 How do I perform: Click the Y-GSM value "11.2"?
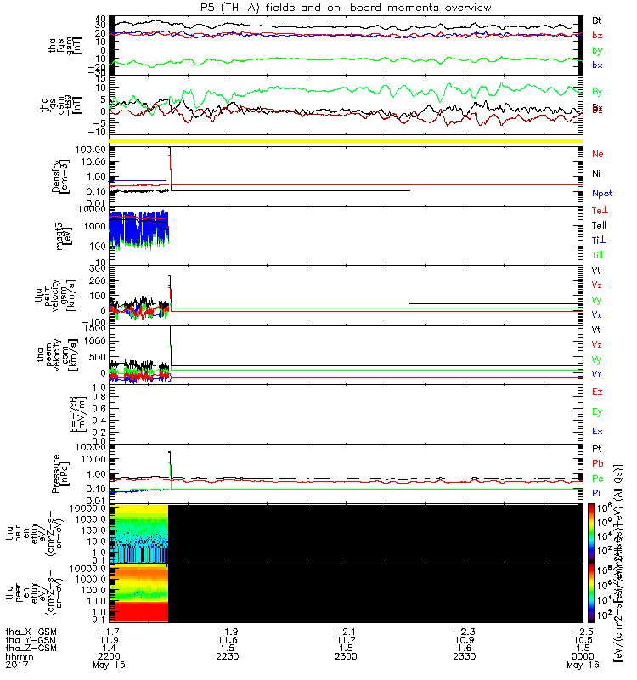tap(346, 640)
